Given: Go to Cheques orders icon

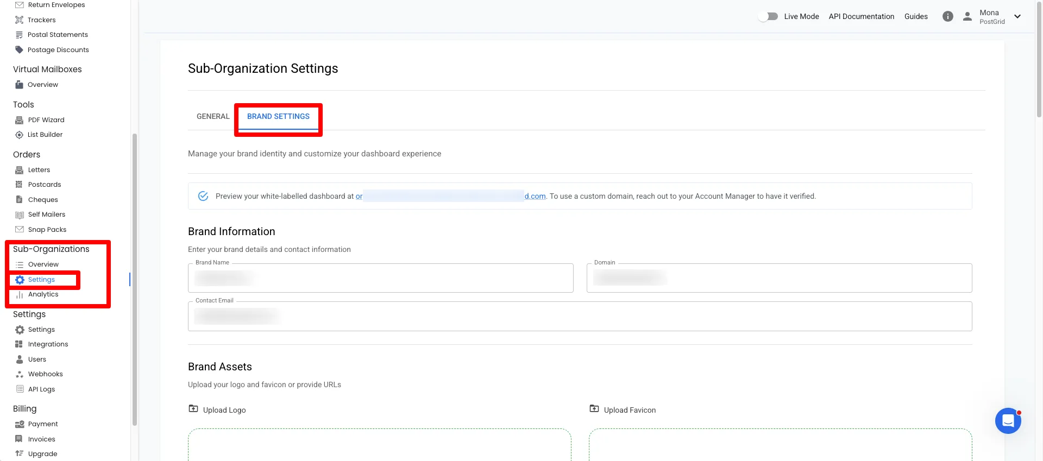Looking at the screenshot, I should [20, 200].
